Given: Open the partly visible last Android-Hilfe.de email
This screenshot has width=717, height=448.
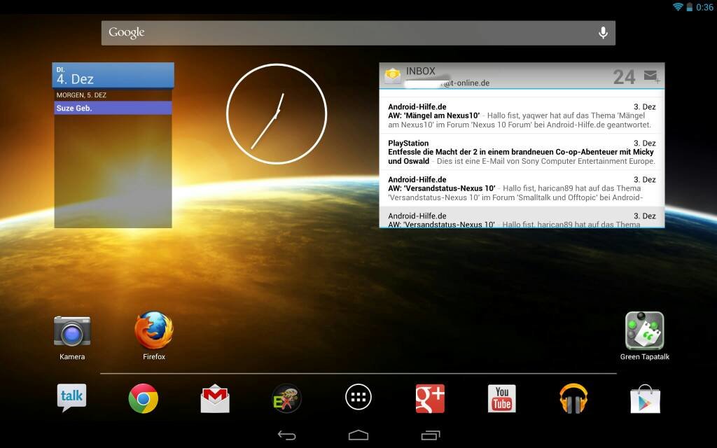Looking at the screenshot, I should click(x=522, y=217).
